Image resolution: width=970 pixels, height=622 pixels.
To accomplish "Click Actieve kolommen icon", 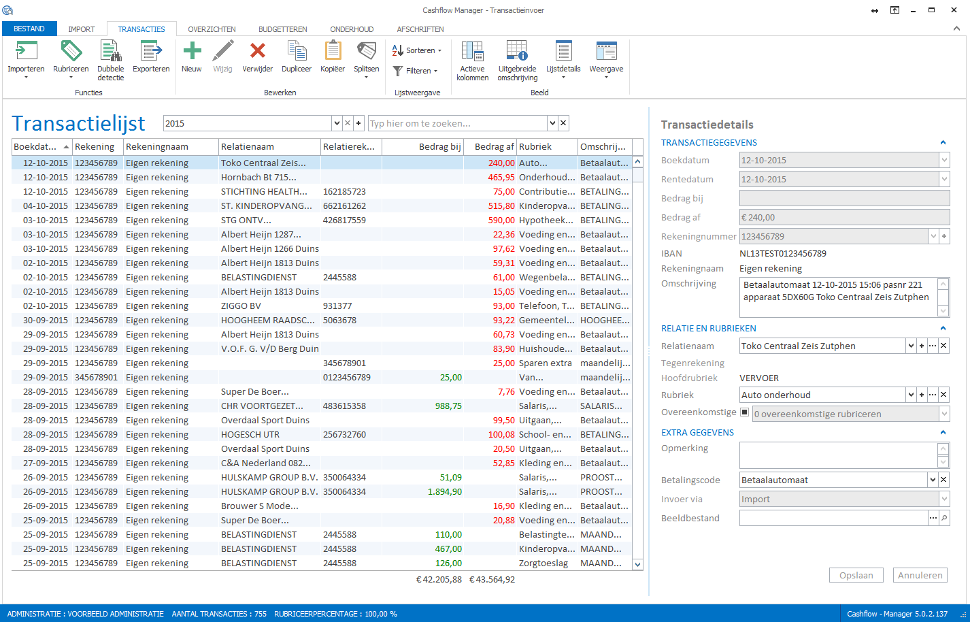I will coord(473,52).
